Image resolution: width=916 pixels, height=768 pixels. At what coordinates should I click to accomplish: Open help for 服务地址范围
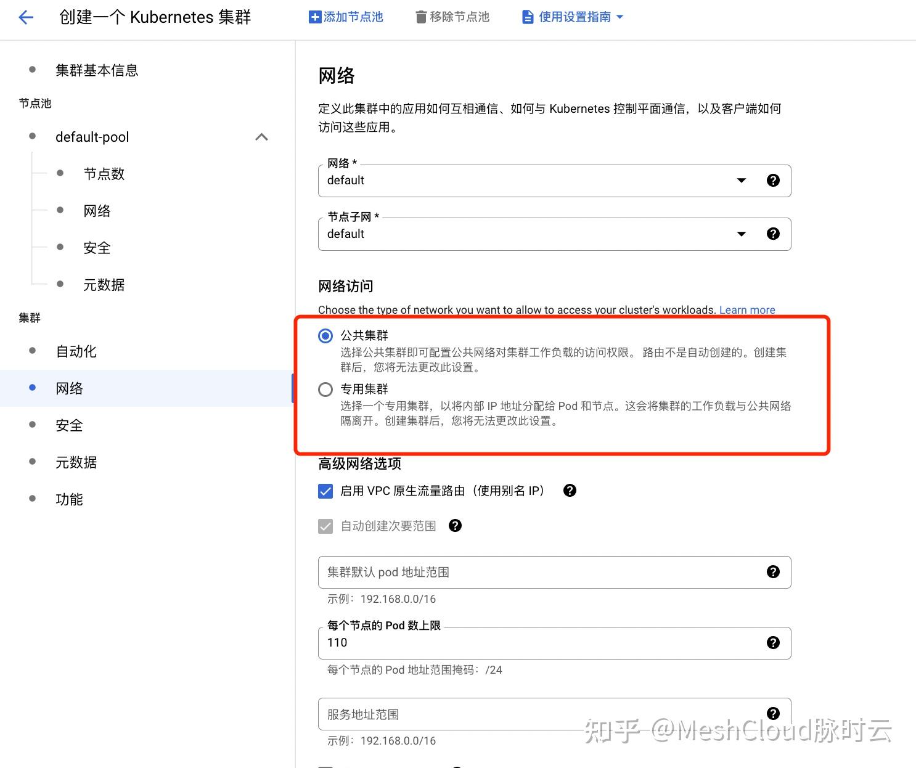coord(772,713)
